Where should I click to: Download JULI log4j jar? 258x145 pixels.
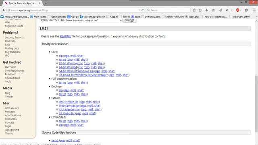67,113
